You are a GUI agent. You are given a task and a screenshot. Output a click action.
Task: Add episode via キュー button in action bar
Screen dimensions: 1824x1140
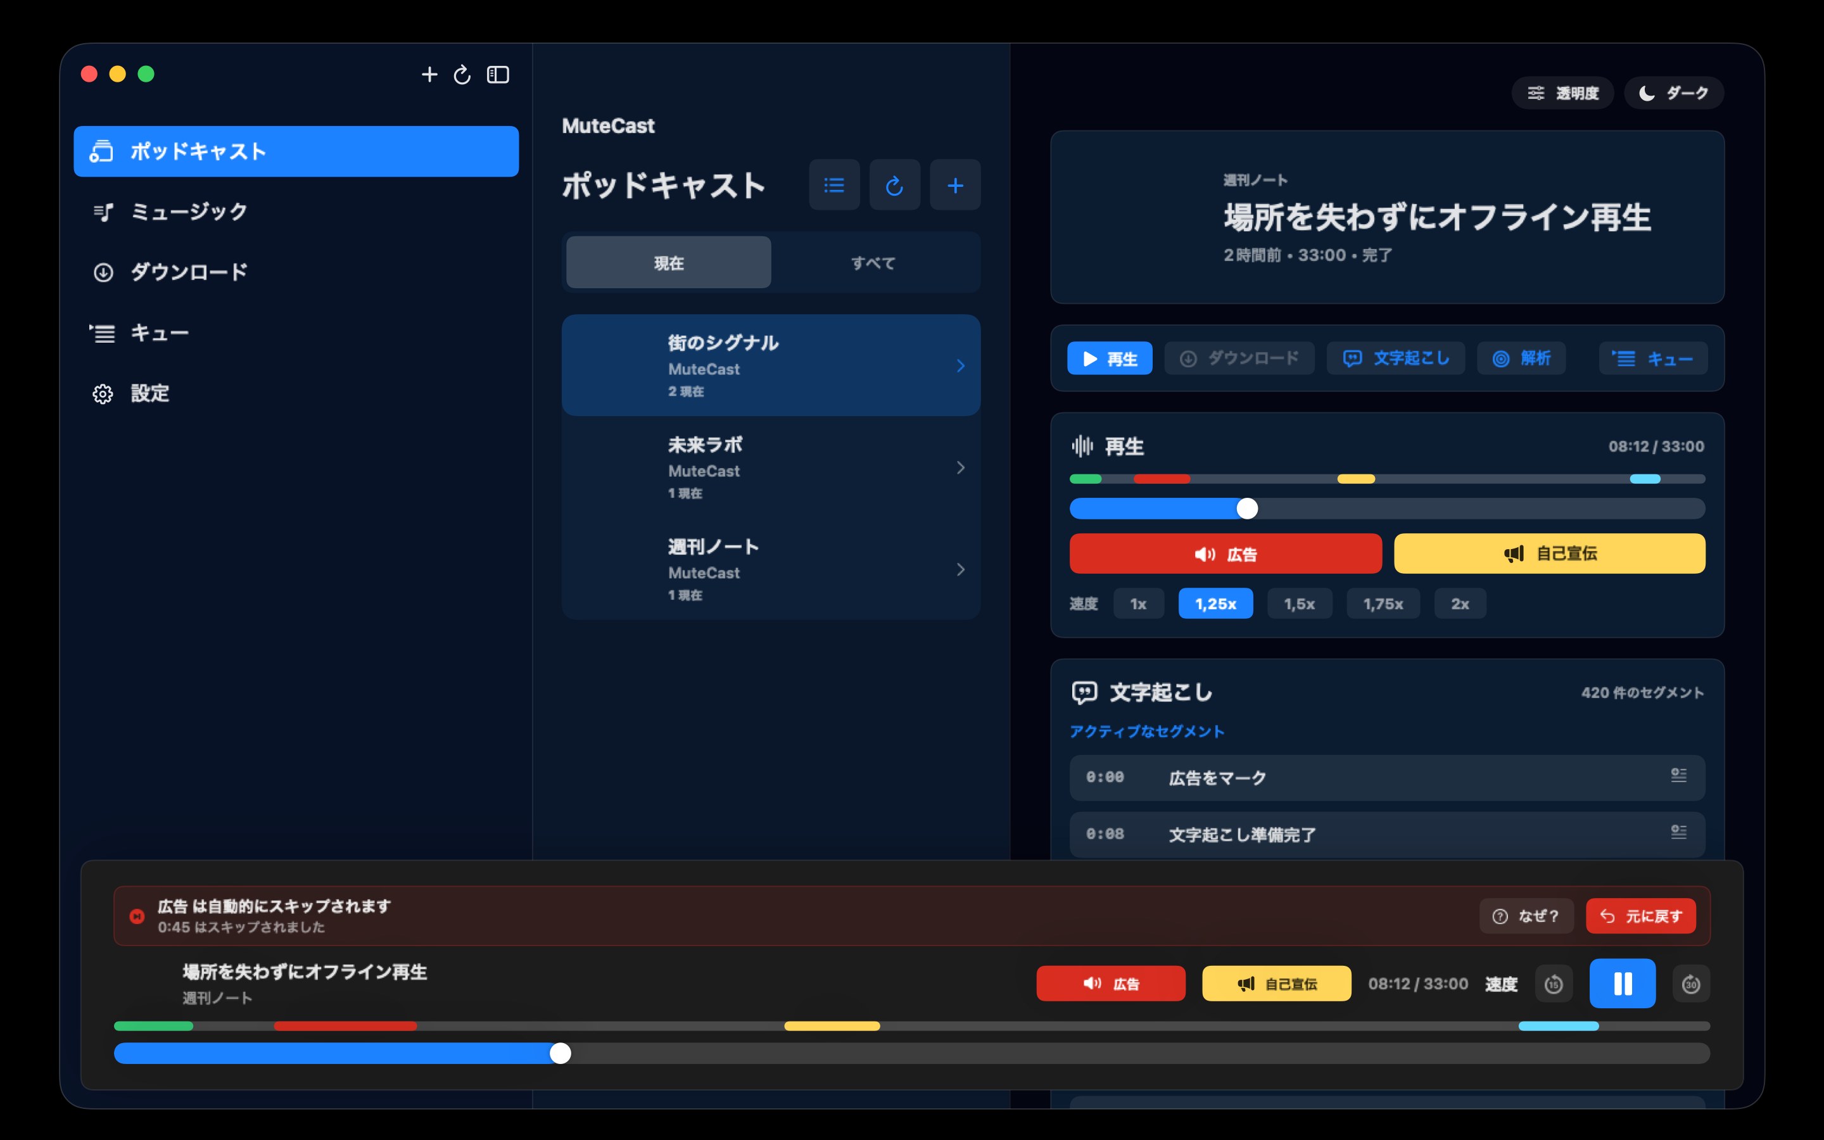(x=1654, y=358)
